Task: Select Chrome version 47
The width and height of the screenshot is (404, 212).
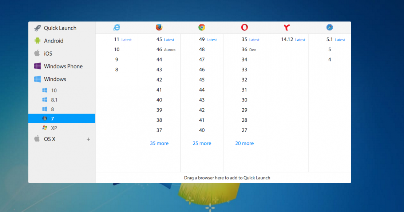Action: tap(202, 59)
